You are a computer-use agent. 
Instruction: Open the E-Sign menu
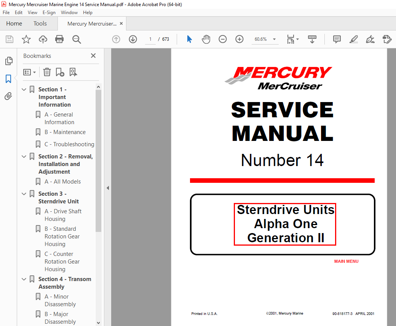(x=49, y=12)
